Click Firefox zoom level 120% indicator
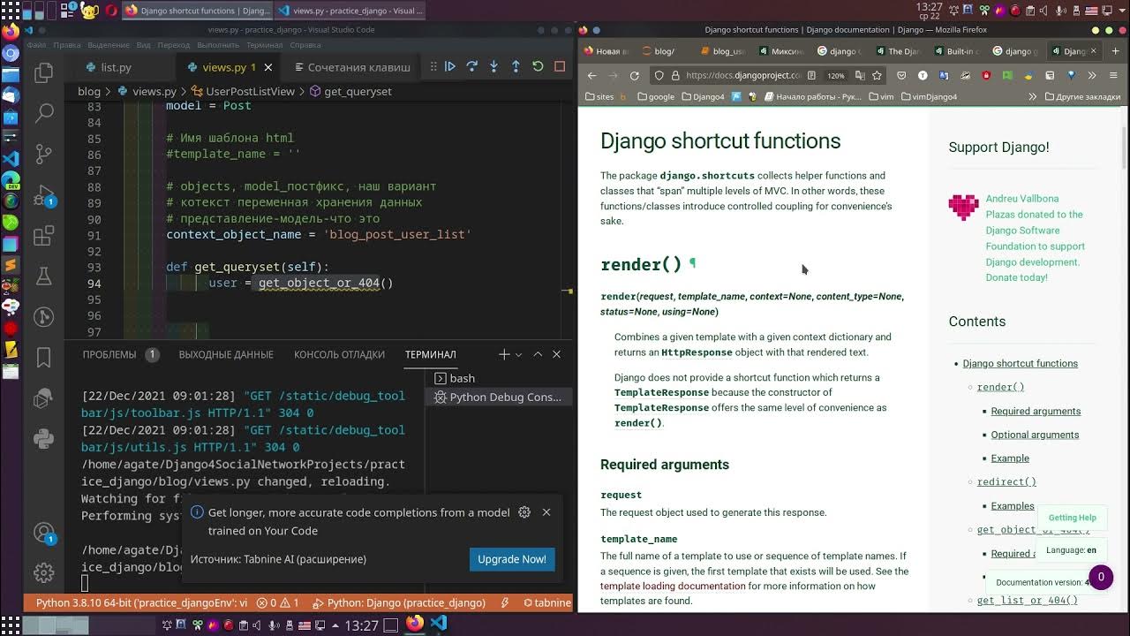1130x636 pixels. pos(835,75)
